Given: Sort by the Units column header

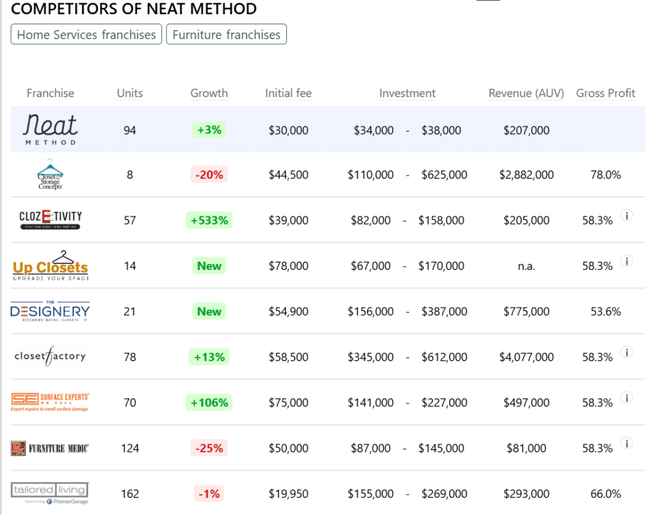Looking at the screenshot, I should click(x=130, y=93).
